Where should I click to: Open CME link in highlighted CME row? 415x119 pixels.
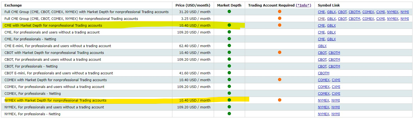(x=321, y=26)
